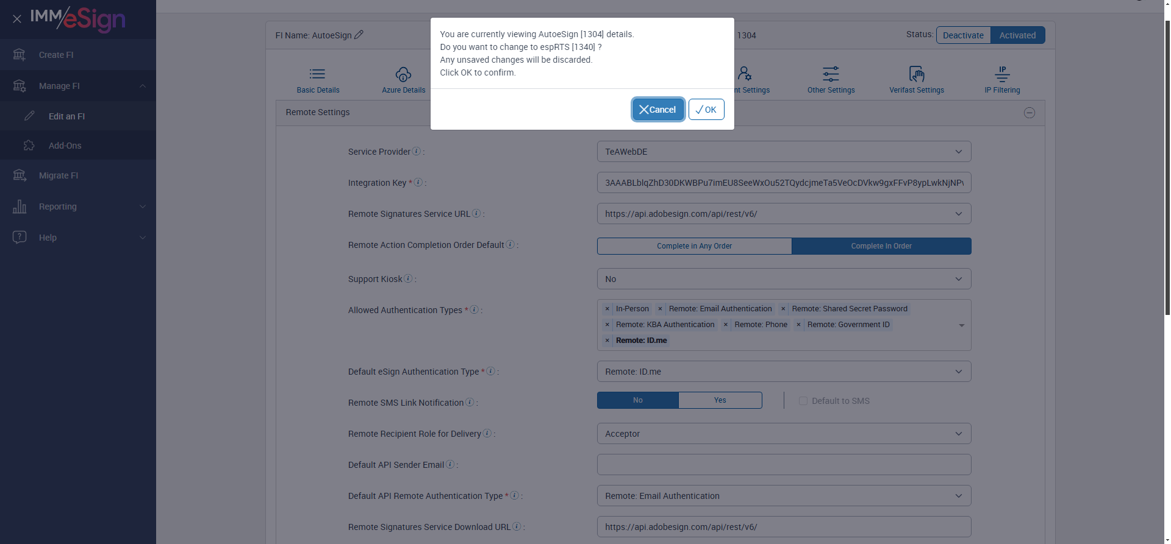Click the info icon beside Allowed Authentication Types
This screenshot has height=544, width=1171.
474,309
